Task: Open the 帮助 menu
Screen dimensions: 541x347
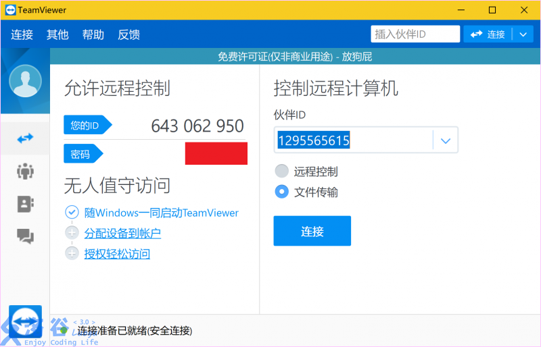Action: click(93, 34)
